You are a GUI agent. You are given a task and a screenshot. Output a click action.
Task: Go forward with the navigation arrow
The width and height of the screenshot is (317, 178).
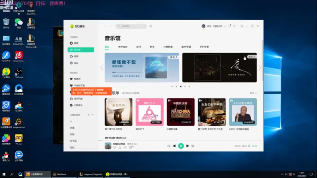(111, 26)
